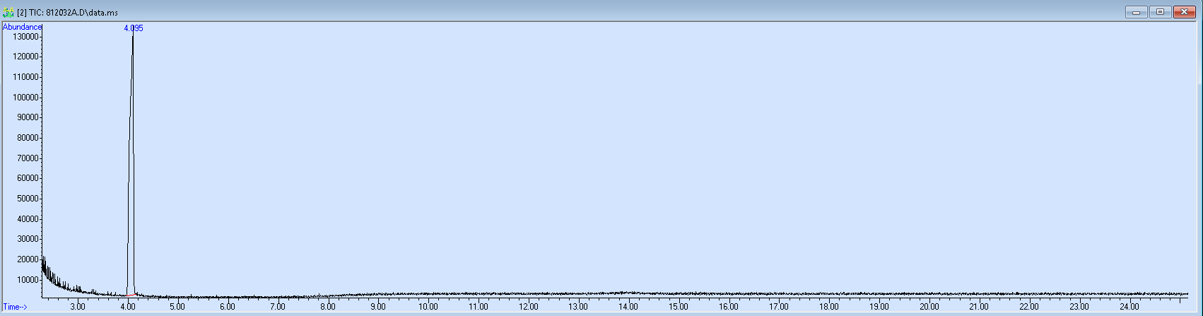This screenshot has width=1203, height=316.
Task: Click the 40000 abundance tick label
Action: [28, 219]
